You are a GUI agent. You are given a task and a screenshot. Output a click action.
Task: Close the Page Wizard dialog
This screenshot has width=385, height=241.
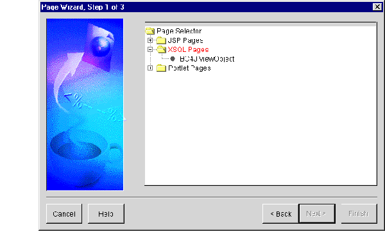(x=377, y=7)
